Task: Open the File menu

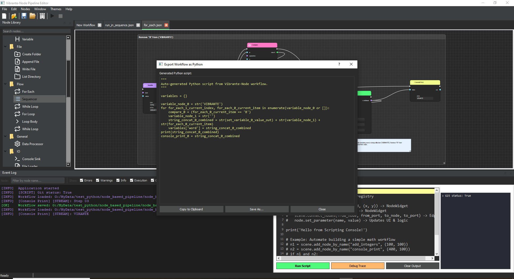Action: pos(5,9)
